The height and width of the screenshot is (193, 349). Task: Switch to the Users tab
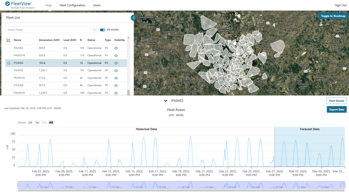[x=97, y=5]
